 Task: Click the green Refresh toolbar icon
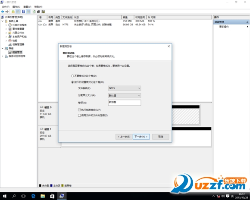[34, 12]
